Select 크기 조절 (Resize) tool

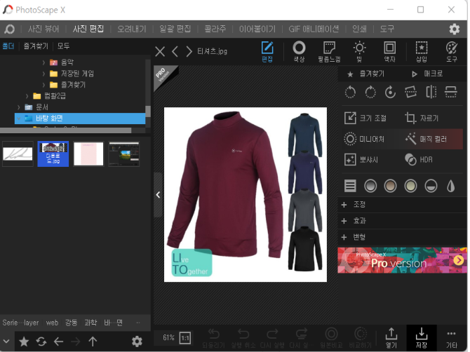coord(366,118)
